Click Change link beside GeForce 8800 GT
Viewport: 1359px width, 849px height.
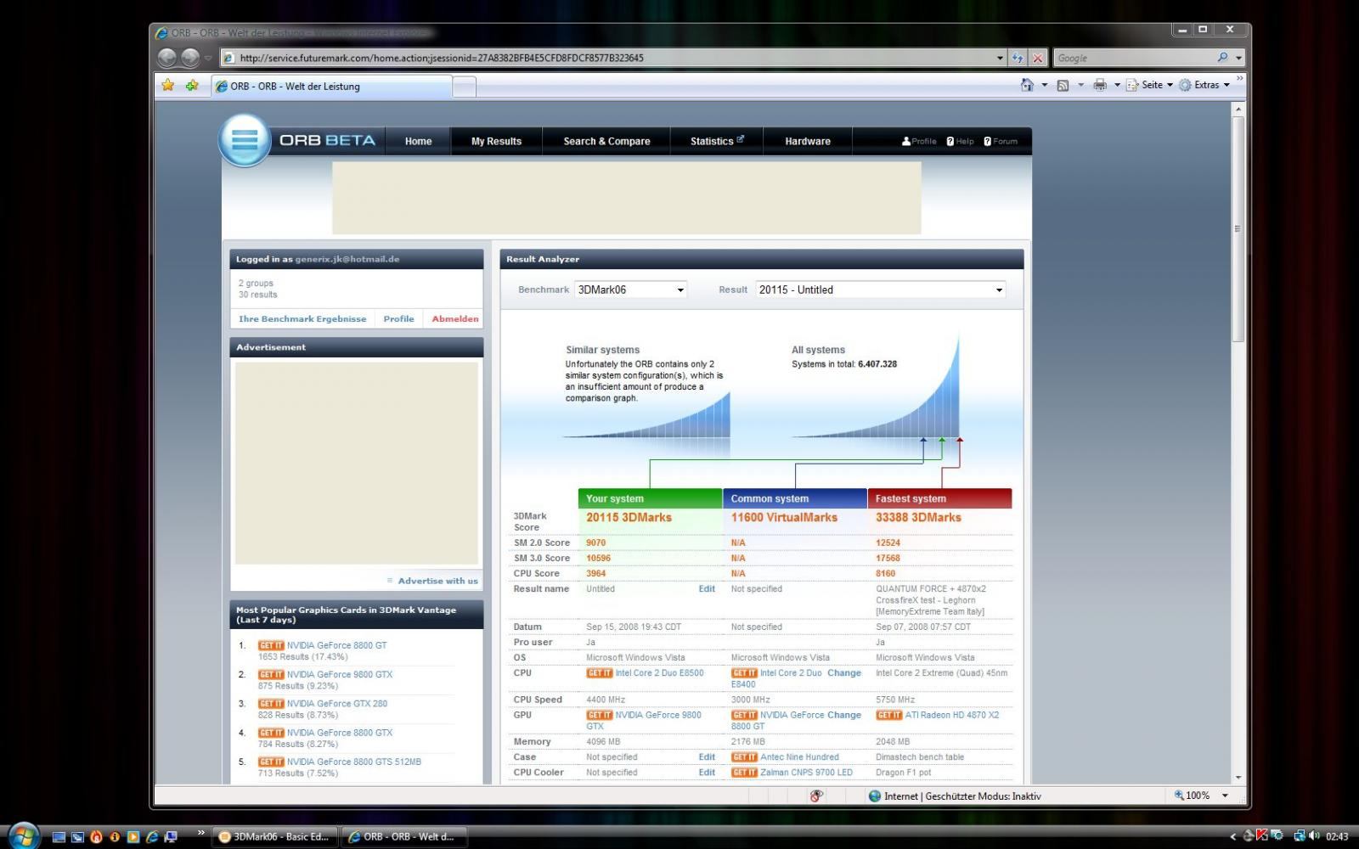pos(844,715)
